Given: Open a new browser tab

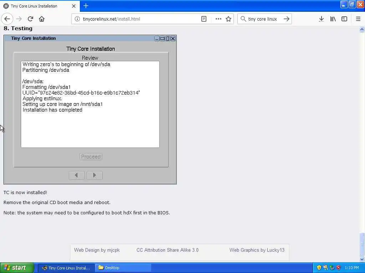Looking at the screenshot, I should [86, 6].
